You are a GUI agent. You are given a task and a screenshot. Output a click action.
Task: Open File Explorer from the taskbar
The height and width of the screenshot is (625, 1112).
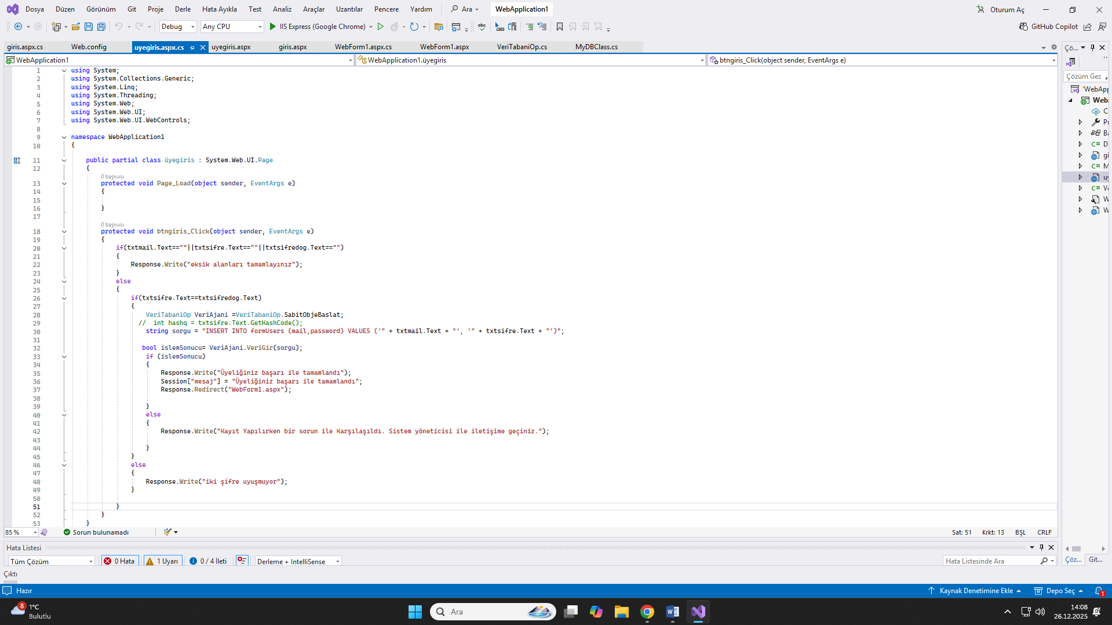[622, 612]
